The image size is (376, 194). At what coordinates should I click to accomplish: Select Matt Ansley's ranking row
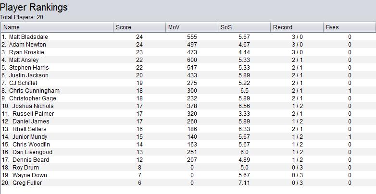point(24,60)
